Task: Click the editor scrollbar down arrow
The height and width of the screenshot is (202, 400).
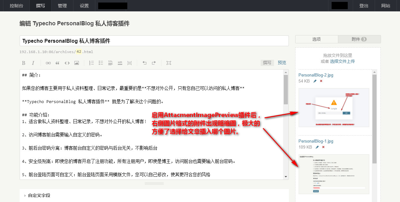Action: pyautogui.click(x=286, y=177)
